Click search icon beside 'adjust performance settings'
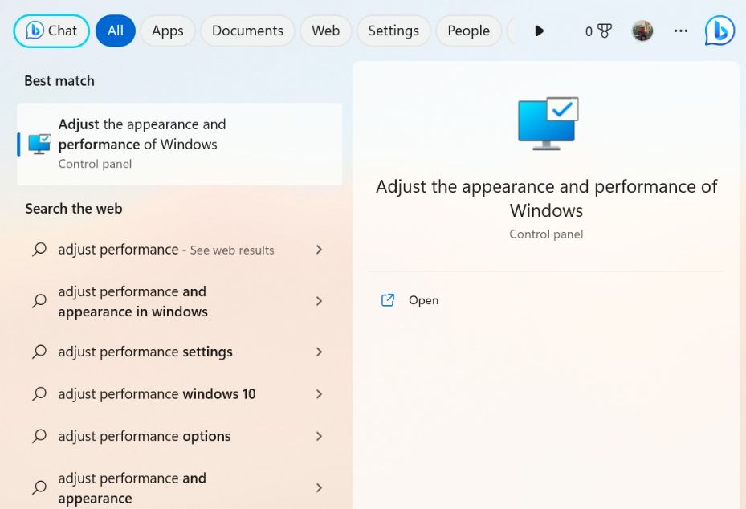746x509 pixels. tap(39, 352)
